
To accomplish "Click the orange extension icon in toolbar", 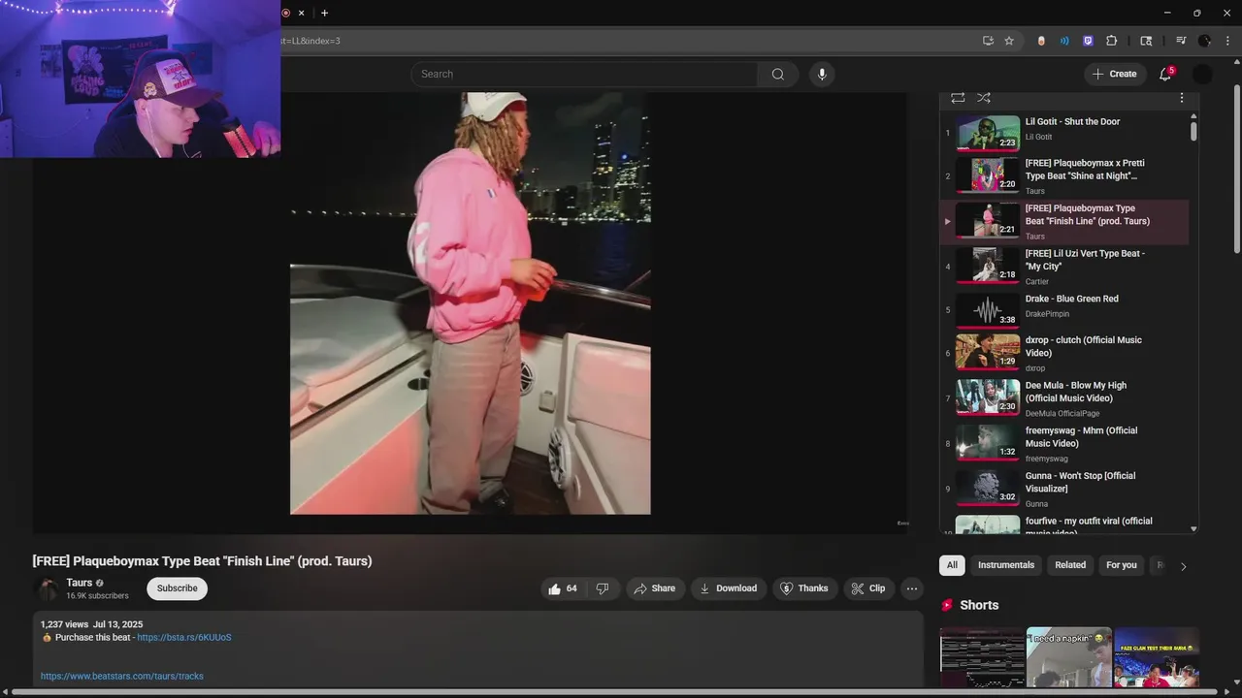I will coord(1041,41).
